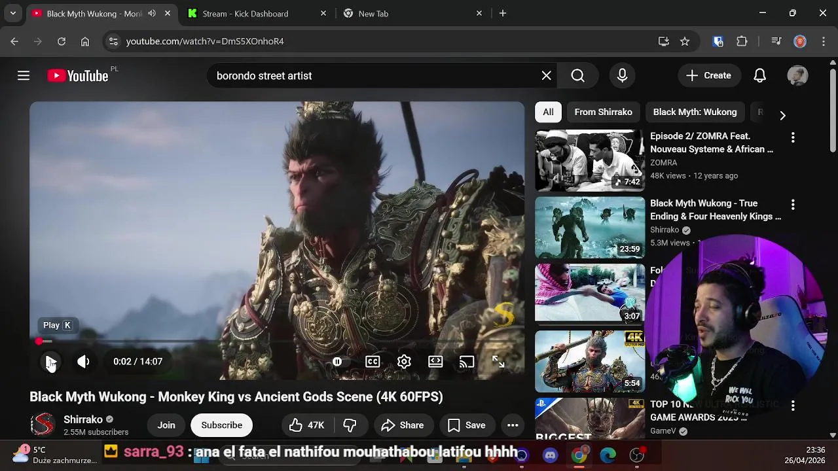Screen dimensions: 838x471
Task: Open Discord from the taskbar
Action: click(x=550, y=455)
